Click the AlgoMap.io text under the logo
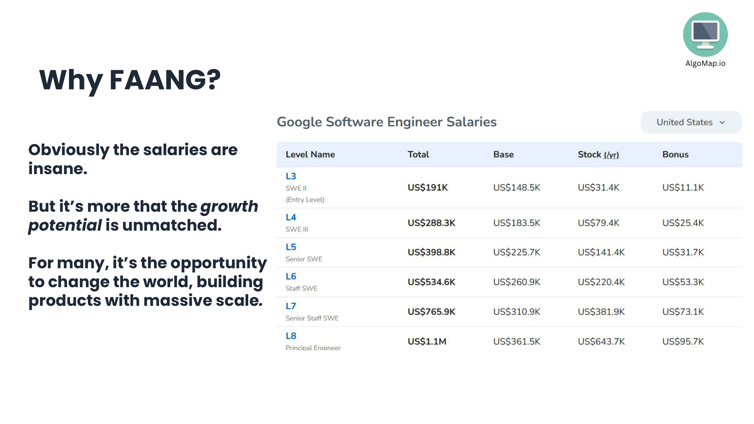The width and height of the screenshot is (754, 424). 705,63
